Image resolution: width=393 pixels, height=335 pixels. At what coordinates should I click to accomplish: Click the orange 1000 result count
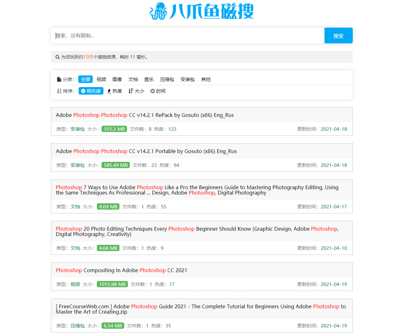(88, 57)
